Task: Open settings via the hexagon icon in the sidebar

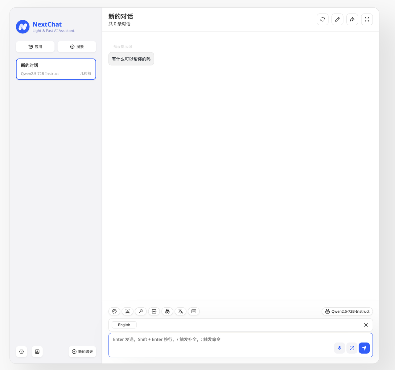Action: click(x=22, y=352)
